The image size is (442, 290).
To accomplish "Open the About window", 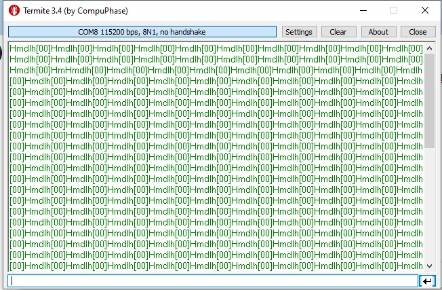I will (x=378, y=32).
